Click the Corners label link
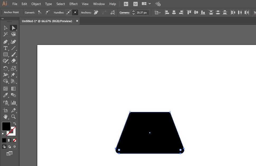Screen dimensions: 256x166 pos(124,12)
